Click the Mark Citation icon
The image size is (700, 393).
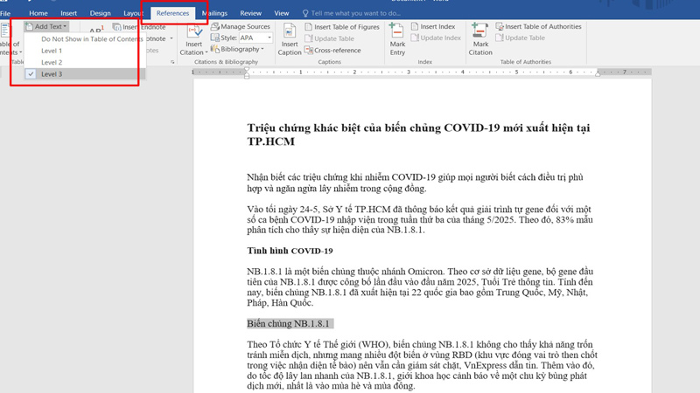[x=479, y=31]
